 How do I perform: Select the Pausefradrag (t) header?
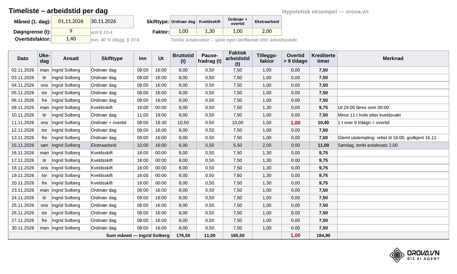coord(210,58)
